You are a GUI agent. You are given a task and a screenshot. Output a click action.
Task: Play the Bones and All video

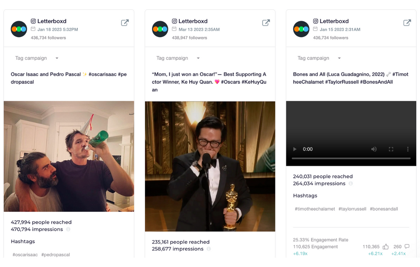click(x=294, y=149)
